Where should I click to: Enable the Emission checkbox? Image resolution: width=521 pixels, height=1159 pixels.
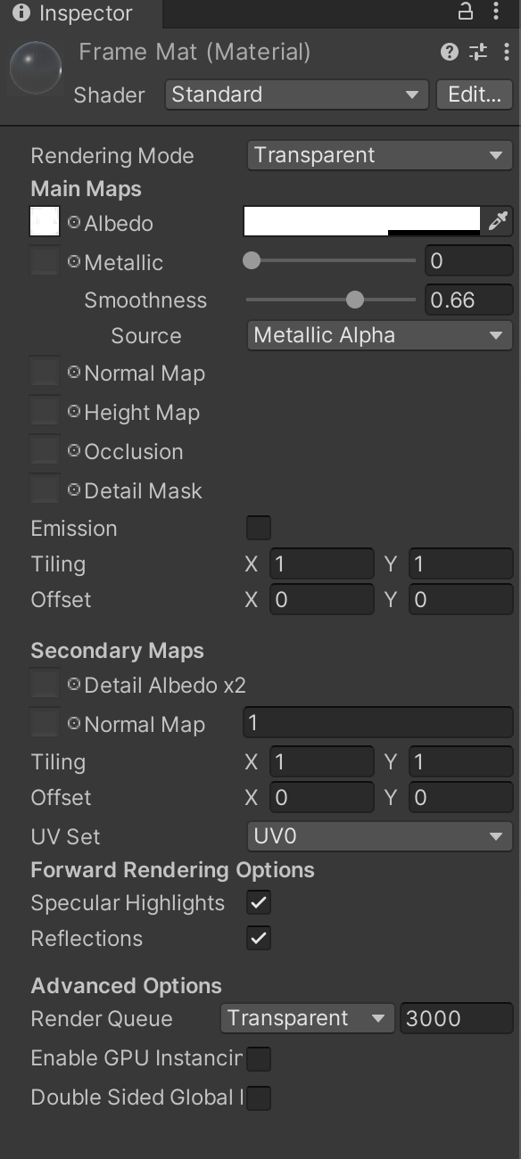click(259, 528)
